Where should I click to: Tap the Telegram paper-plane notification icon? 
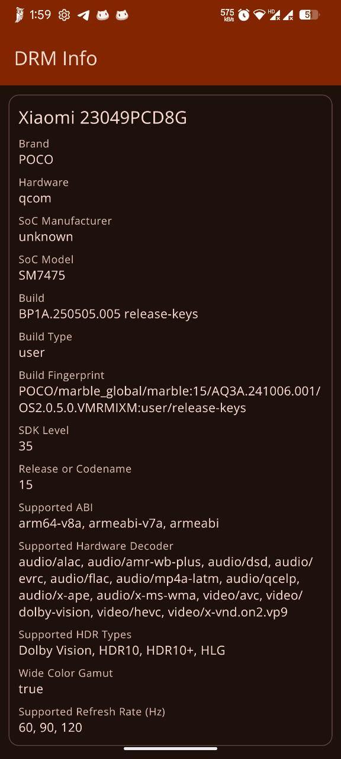tap(83, 15)
